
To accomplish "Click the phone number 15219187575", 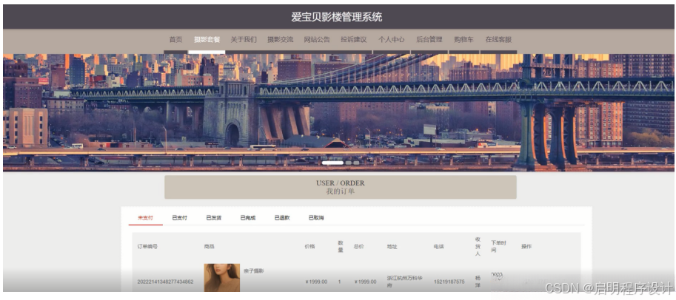I will coord(449,282).
